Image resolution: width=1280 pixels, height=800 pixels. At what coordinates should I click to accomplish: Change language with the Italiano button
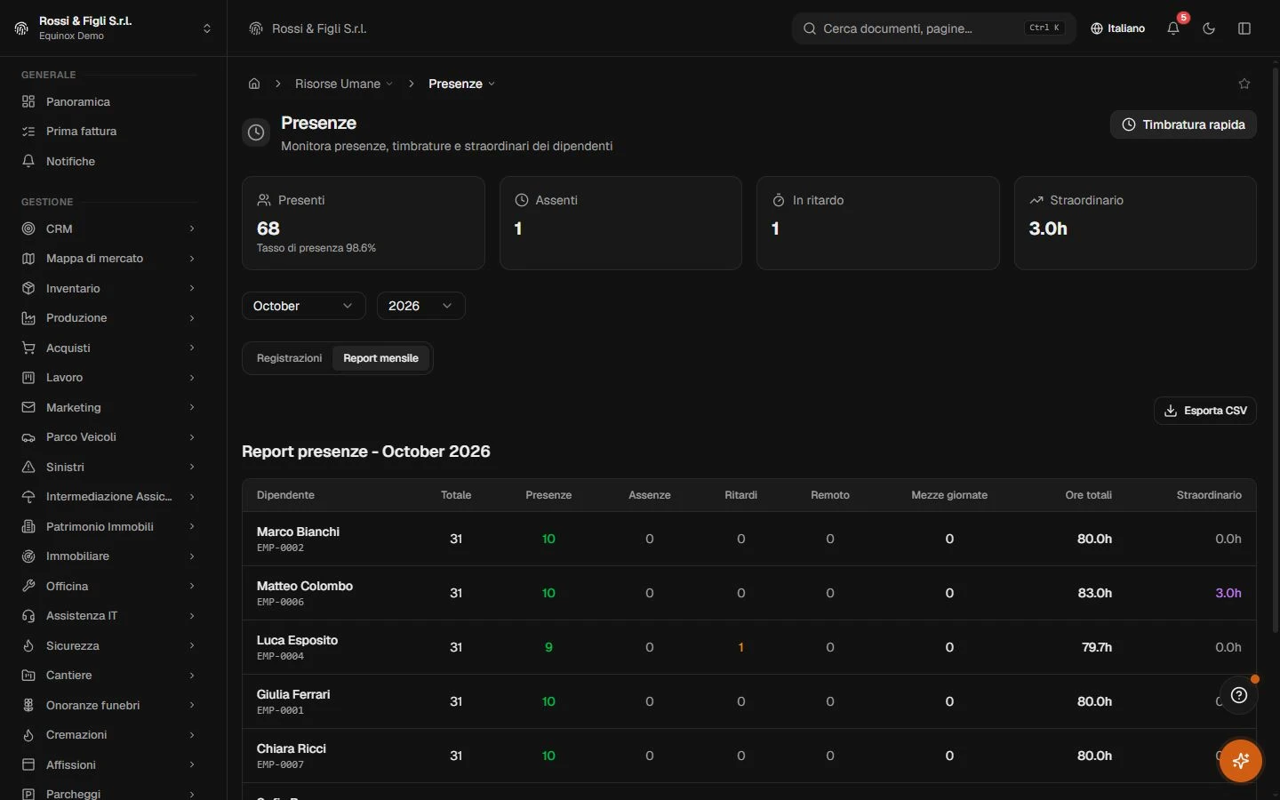(1118, 28)
